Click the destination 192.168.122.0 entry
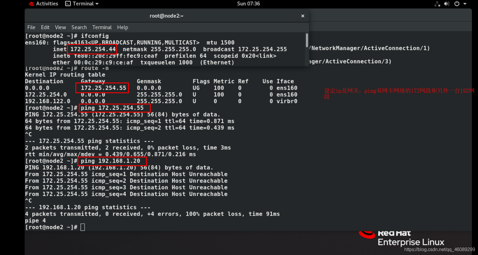Image resolution: width=478 pixels, height=255 pixels. pos(48,101)
